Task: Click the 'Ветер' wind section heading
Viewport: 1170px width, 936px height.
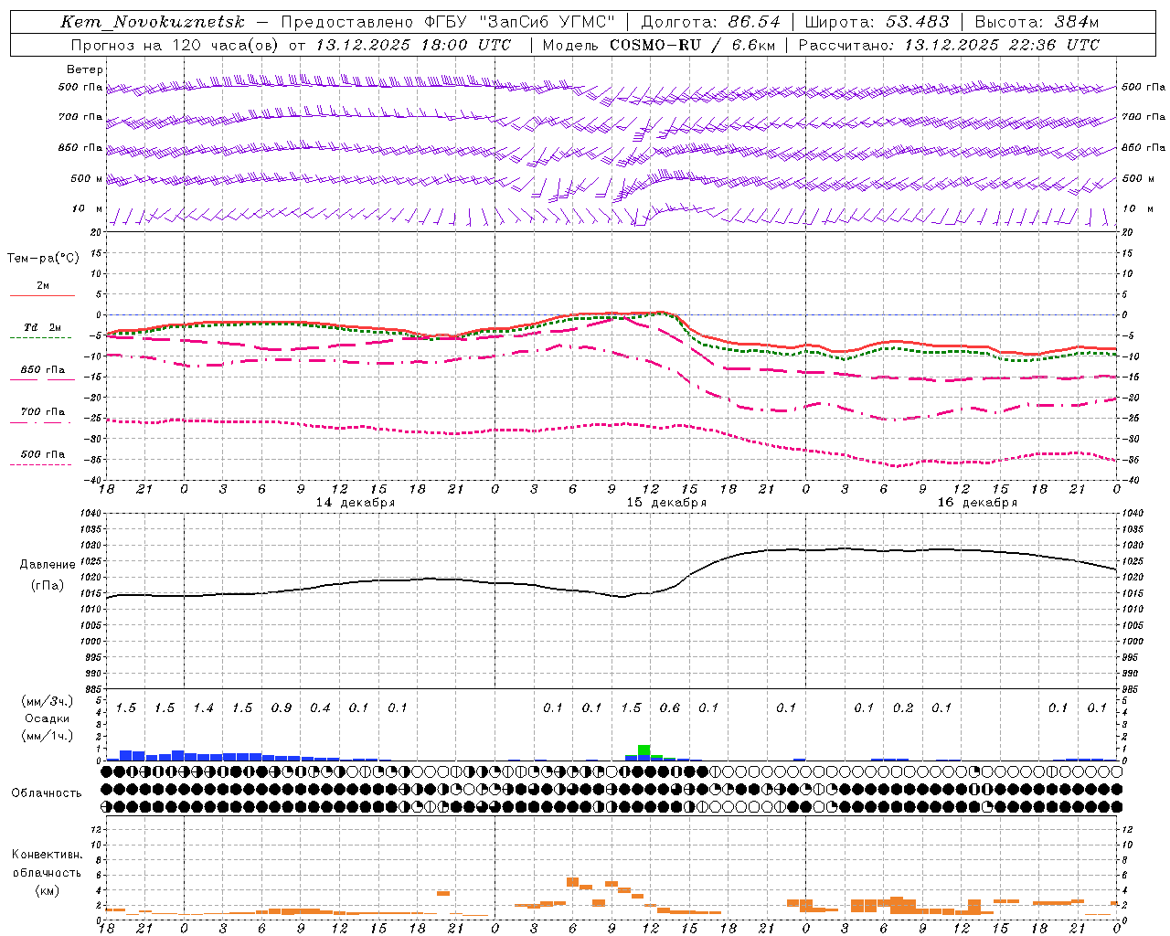Action: 84,69
